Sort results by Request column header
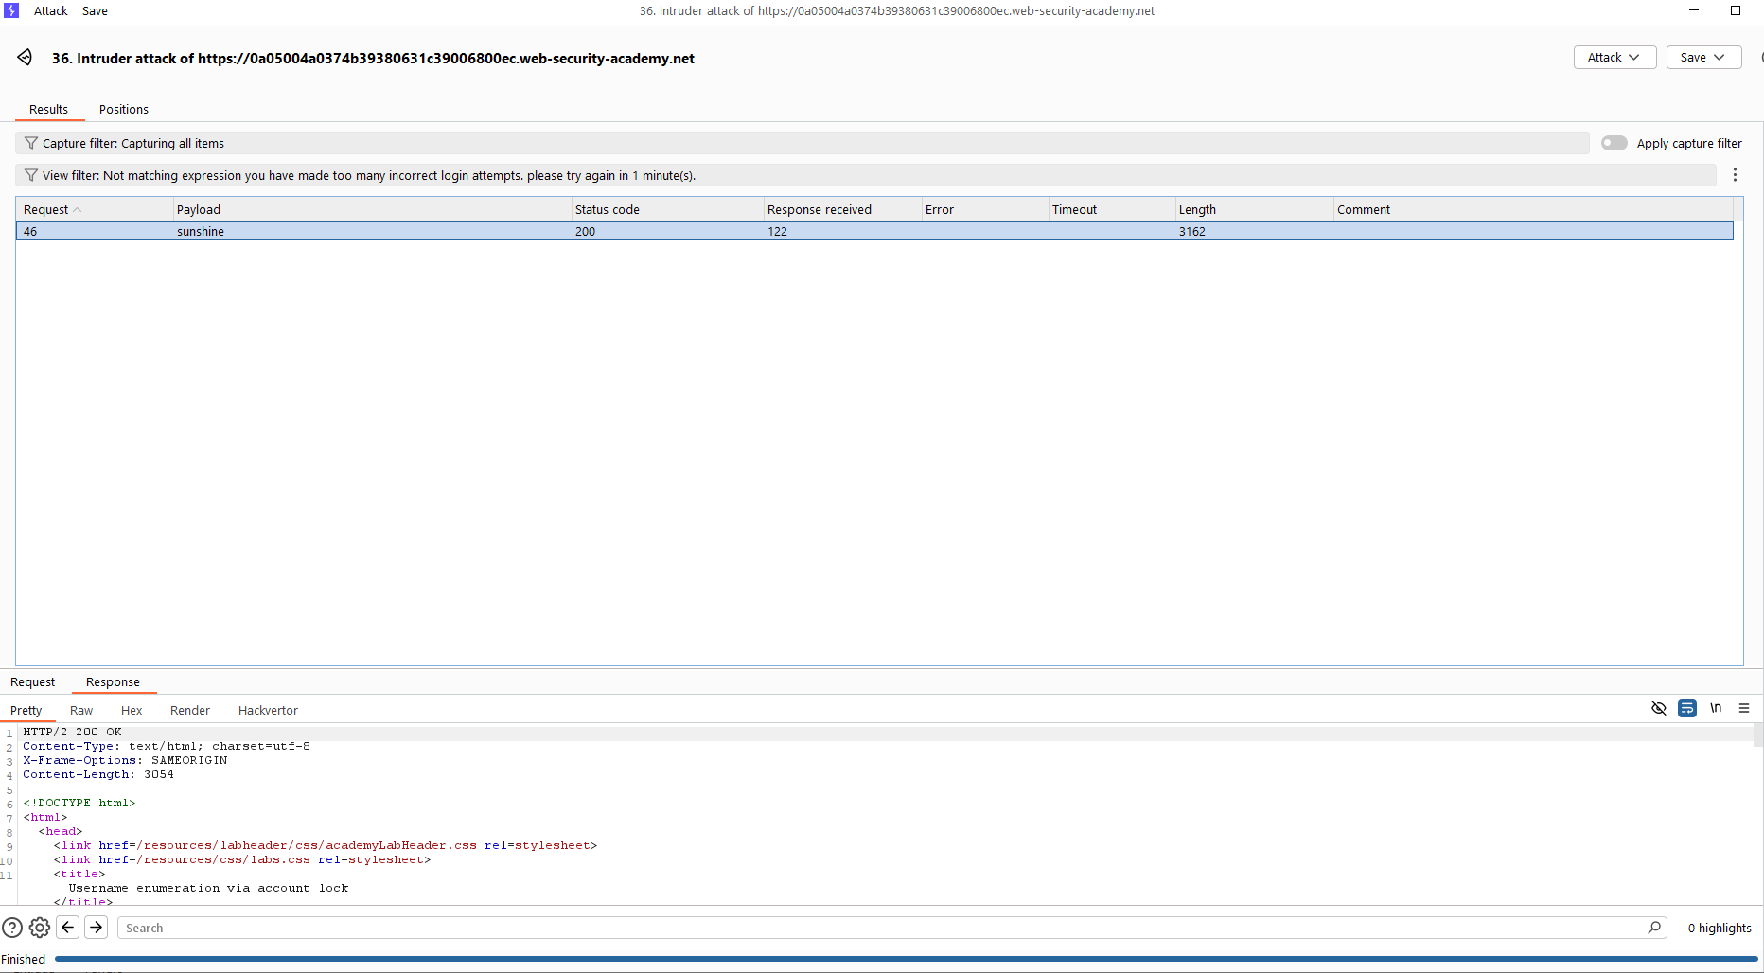The height and width of the screenshot is (973, 1764). tap(95, 209)
